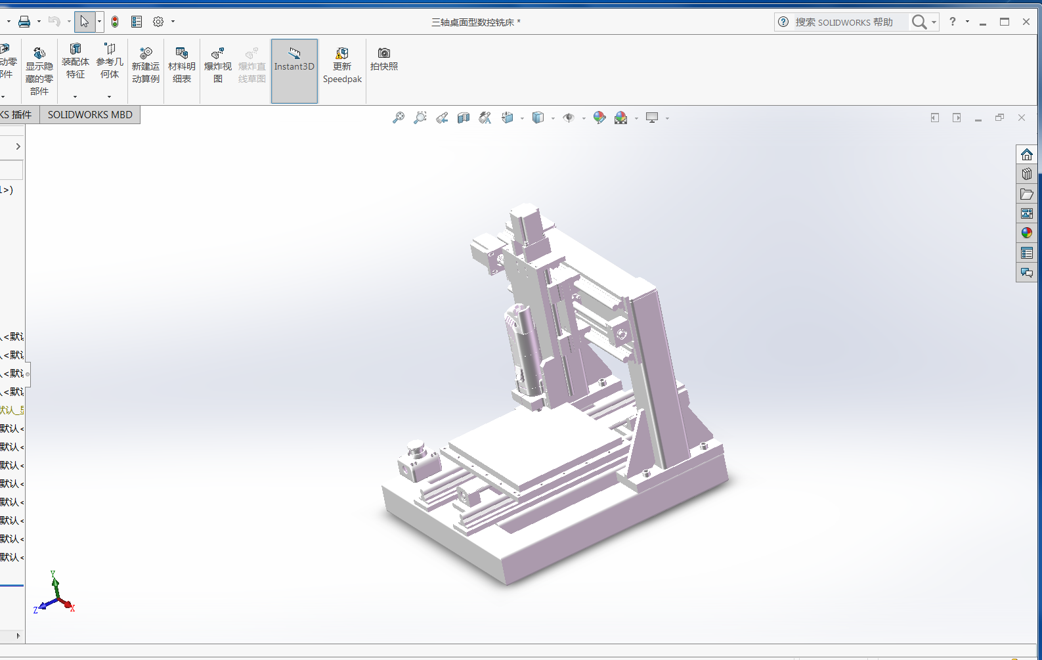Open the File Explorer folder task pane
The height and width of the screenshot is (660, 1042).
point(1027,194)
